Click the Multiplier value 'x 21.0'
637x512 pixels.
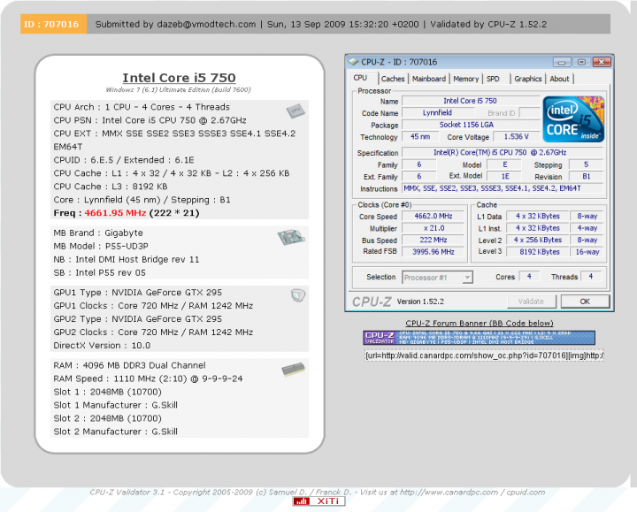click(433, 228)
